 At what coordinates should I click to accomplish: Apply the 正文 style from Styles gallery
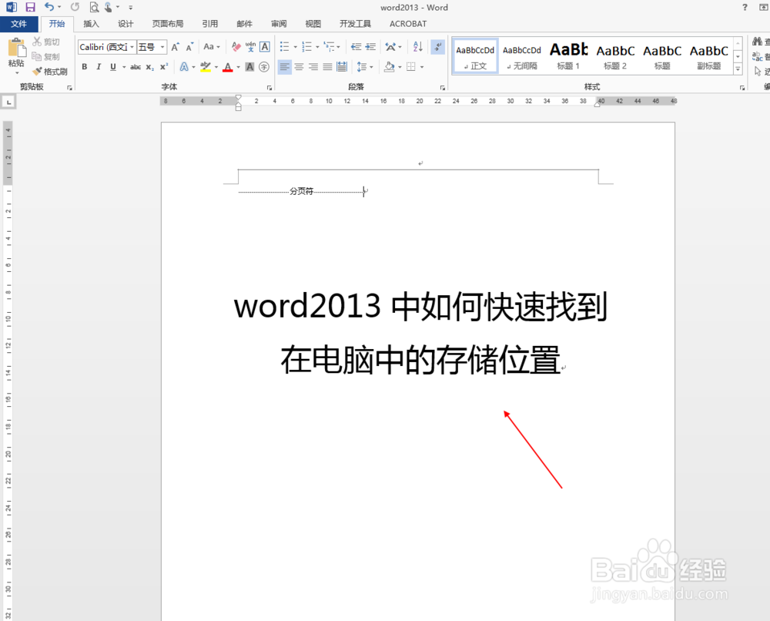pos(475,55)
